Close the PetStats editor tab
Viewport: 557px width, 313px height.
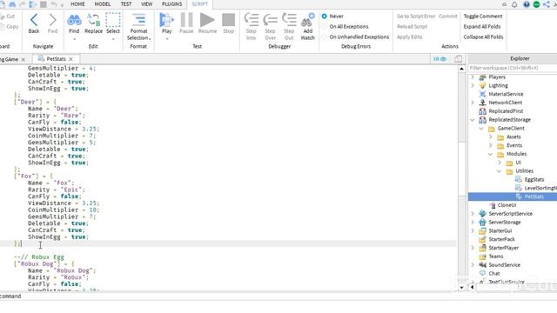pyautogui.click(x=70, y=59)
